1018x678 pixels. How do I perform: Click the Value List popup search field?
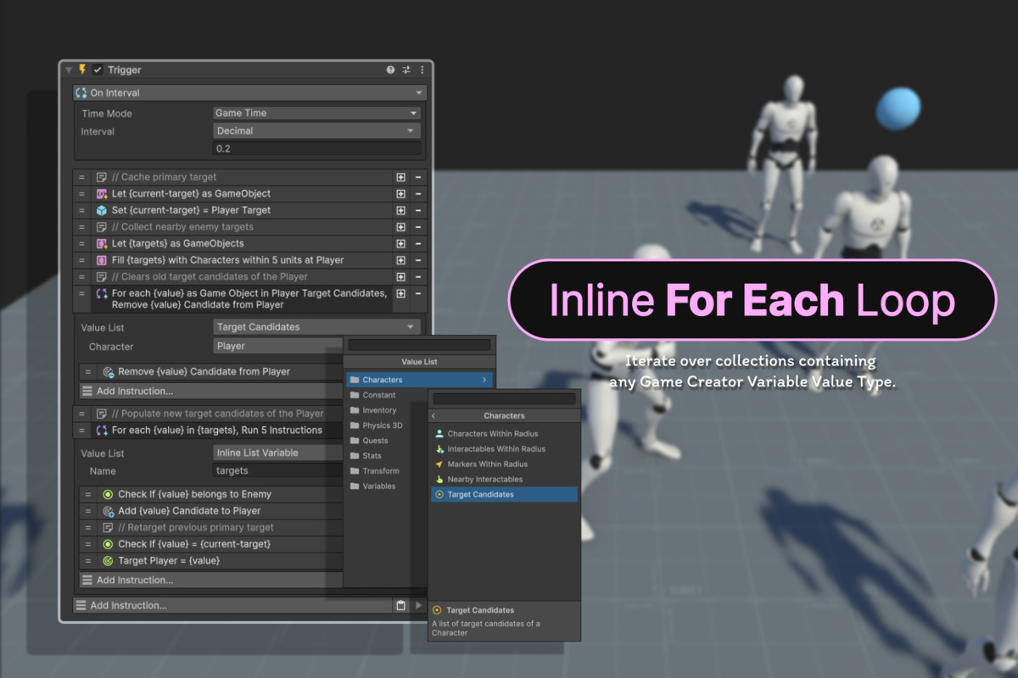(419, 346)
